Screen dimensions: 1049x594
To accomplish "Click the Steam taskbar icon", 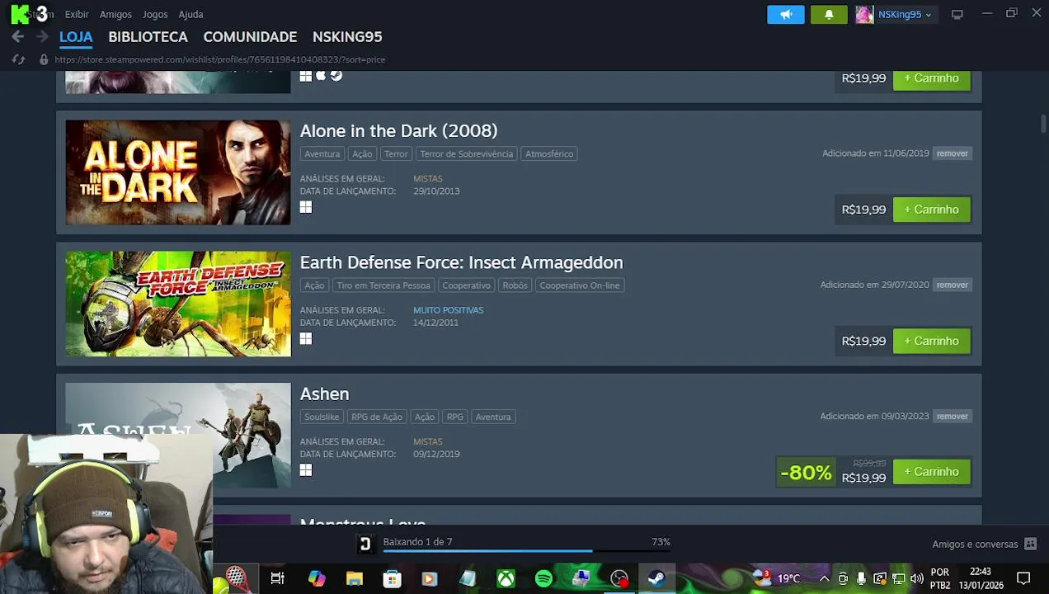I will point(656,578).
